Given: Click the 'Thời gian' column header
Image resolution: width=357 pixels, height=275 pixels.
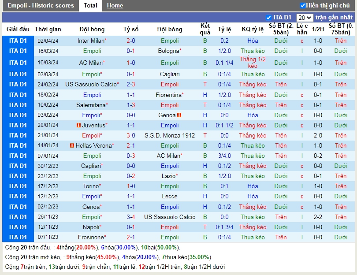Looking at the screenshot, I should tap(48, 30).
